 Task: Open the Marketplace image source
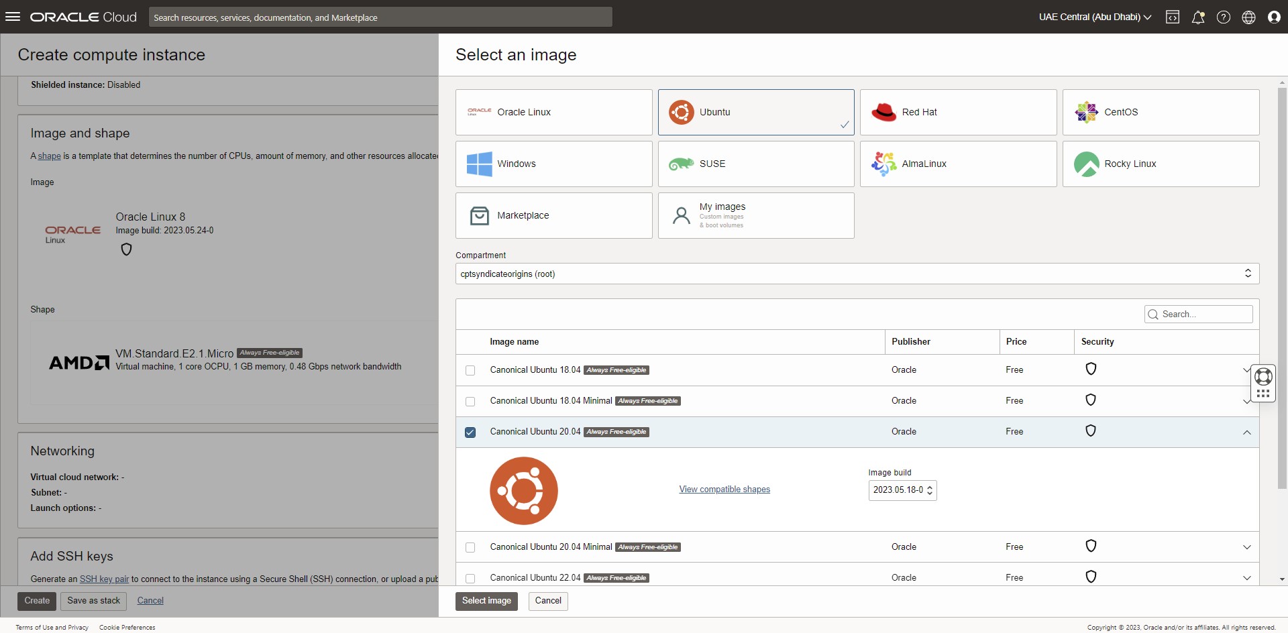click(553, 215)
